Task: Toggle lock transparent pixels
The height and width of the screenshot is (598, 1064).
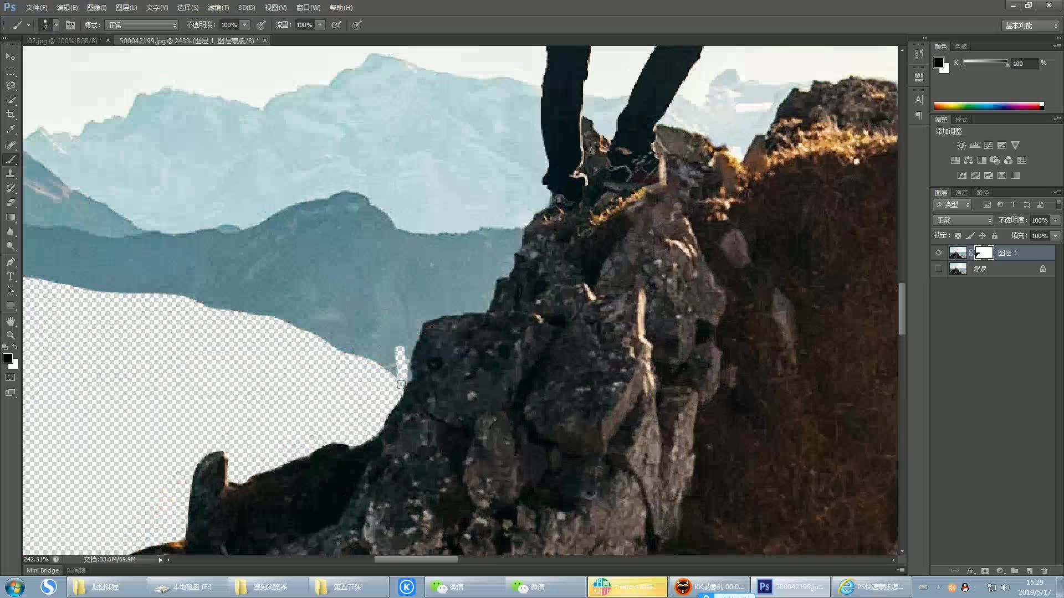Action: click(x=958, y=236)
